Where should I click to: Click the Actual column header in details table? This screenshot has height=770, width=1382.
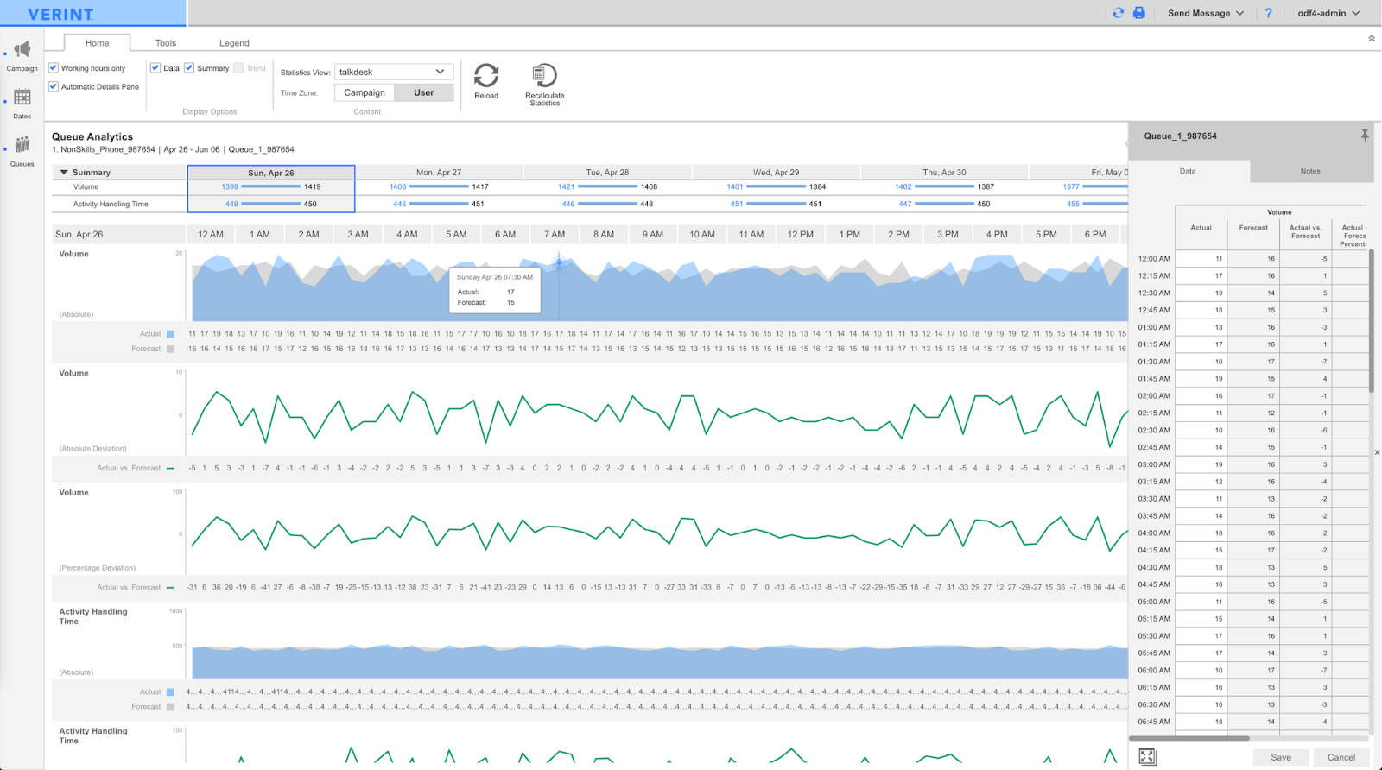tap(1201, 228)
